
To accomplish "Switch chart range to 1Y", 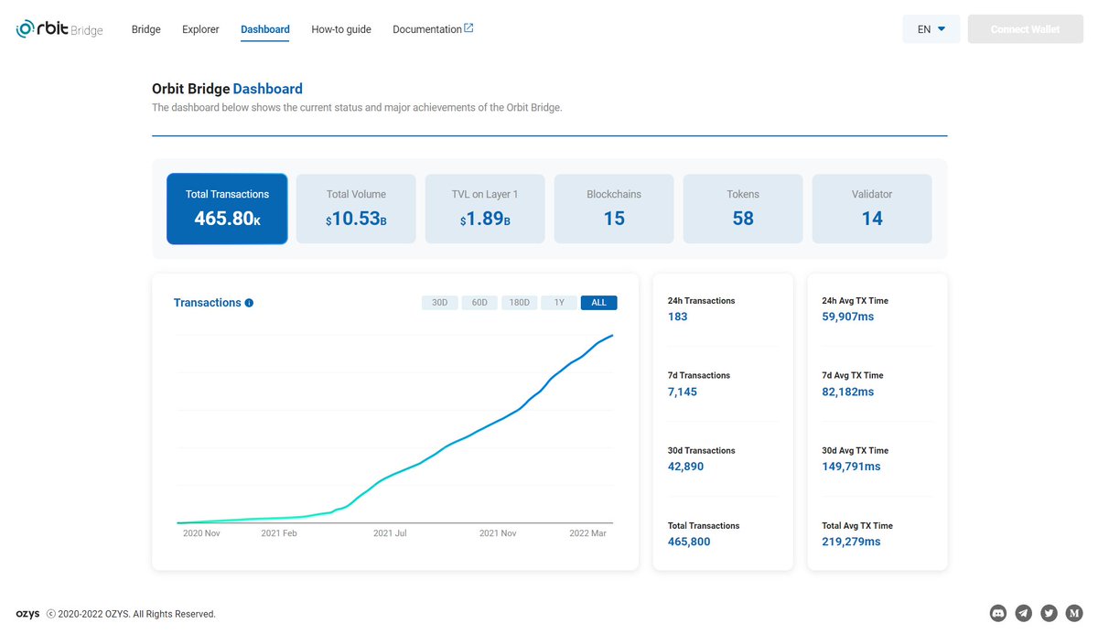I will (x=559, y=303).
